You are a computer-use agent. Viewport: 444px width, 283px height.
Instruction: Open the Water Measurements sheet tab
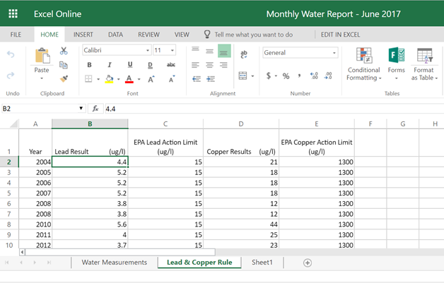click(x=114, y=263)
